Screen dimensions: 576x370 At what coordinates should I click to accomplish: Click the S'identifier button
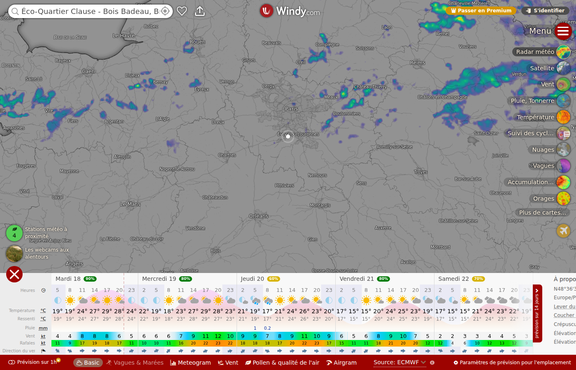545,11
